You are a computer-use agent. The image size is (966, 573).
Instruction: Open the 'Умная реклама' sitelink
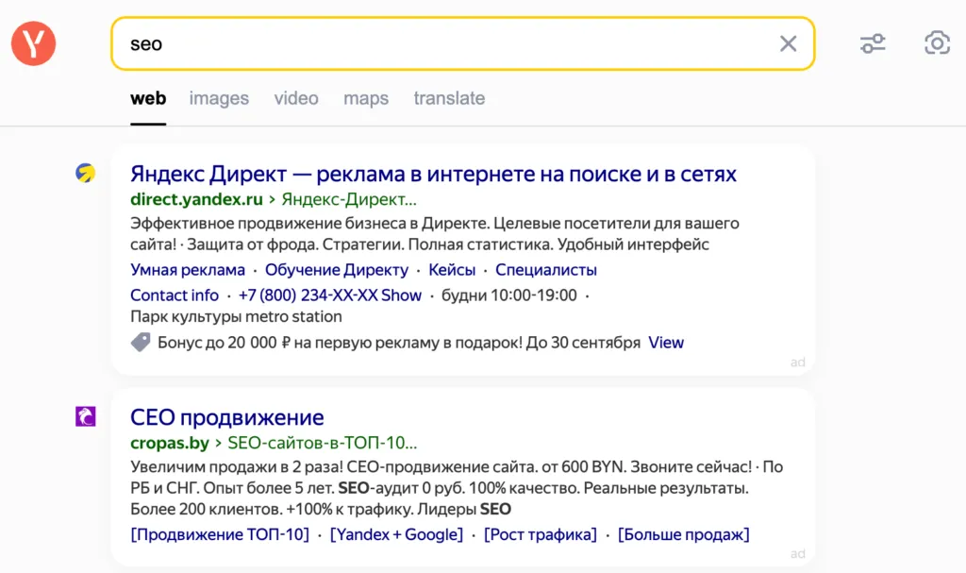click(188, 270)
